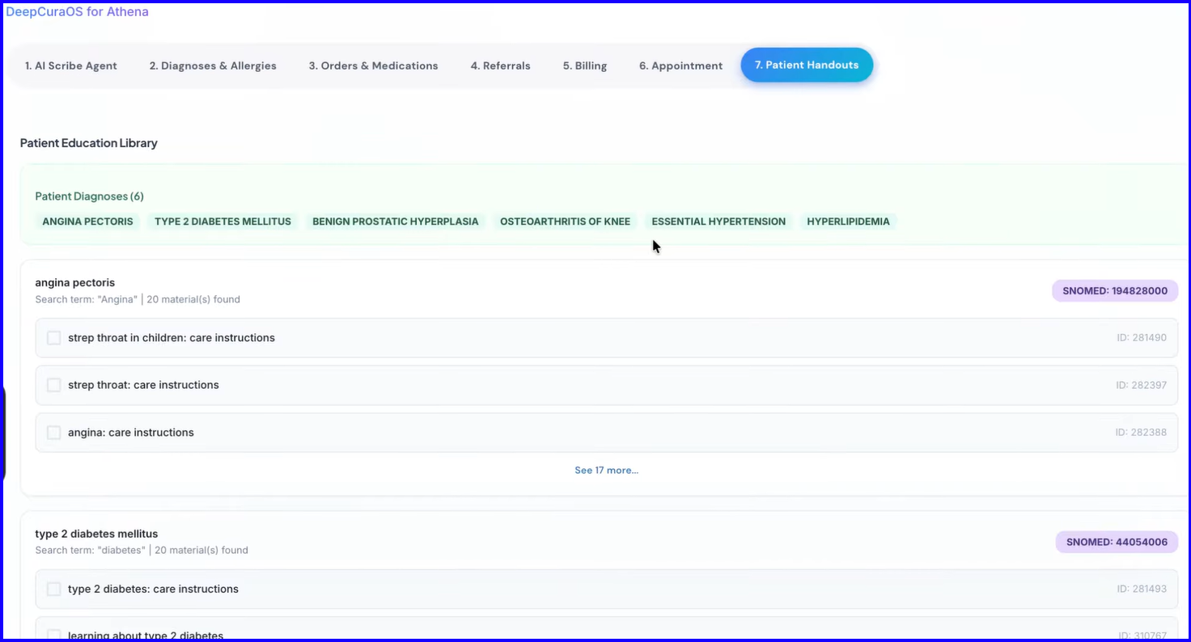Screen dimensions: 1191x642
Task: Switch to Diagnoses & Allergies tab
Action: (x=213, y=65)
